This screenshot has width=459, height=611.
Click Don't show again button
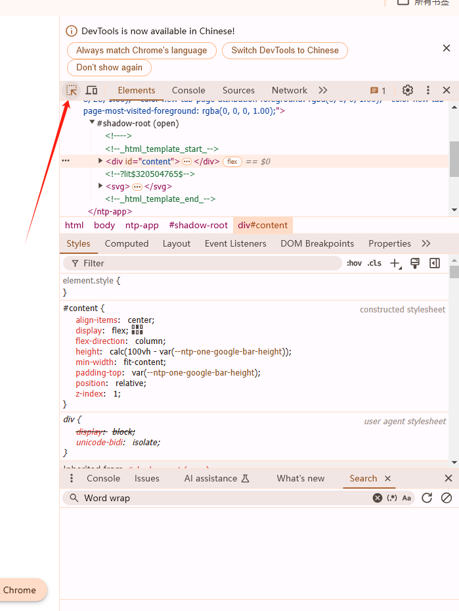point(109,67)
